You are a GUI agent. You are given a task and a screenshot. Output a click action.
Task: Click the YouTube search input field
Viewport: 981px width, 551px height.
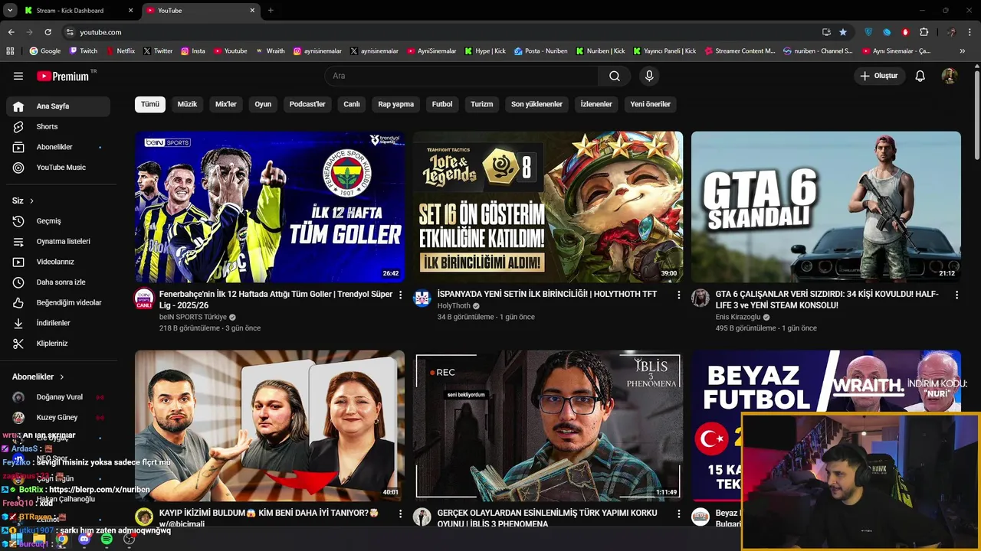pyautogui.click(x=462, y=76)
